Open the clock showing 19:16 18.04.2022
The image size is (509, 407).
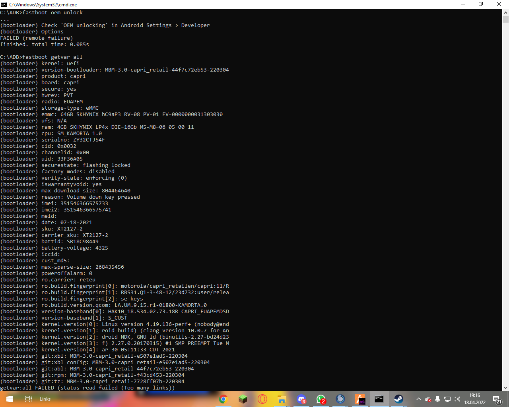475,399
